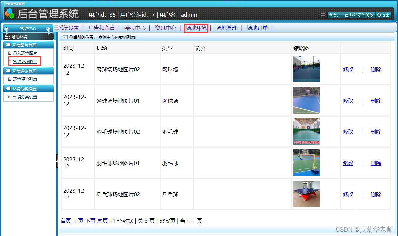The width and height of the screenshot is (398, 236).
Task: Click 修改 for 乒乓球场地图片02
Action: (348, 194)
